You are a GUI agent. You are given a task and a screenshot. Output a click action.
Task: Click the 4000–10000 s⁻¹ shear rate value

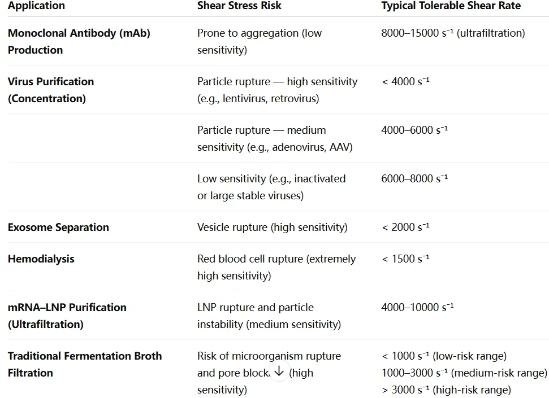417,308
